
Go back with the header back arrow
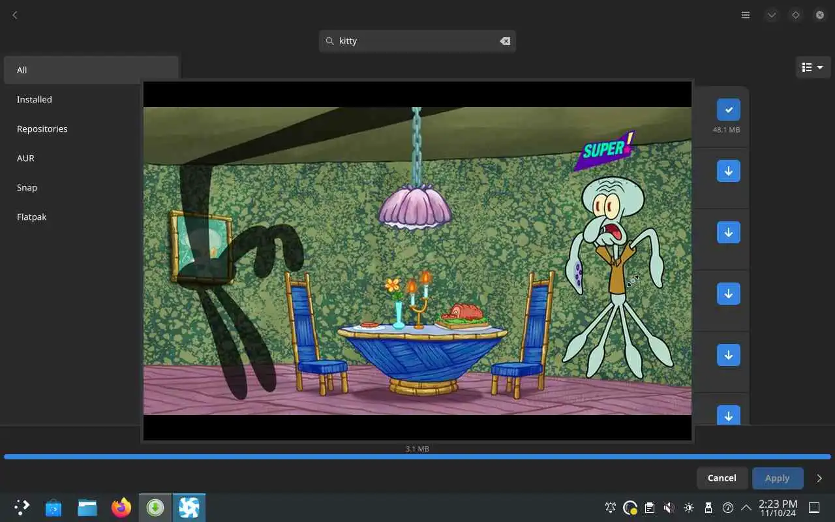(14, 15)
